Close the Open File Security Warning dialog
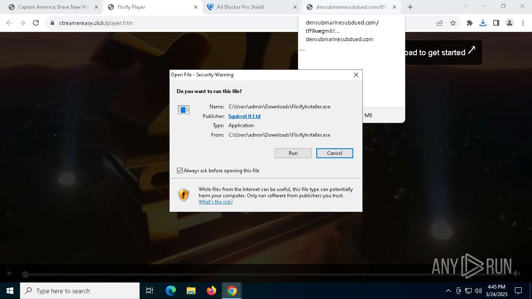Viewport: 532px width, 299px height. [x=356, y=75]
